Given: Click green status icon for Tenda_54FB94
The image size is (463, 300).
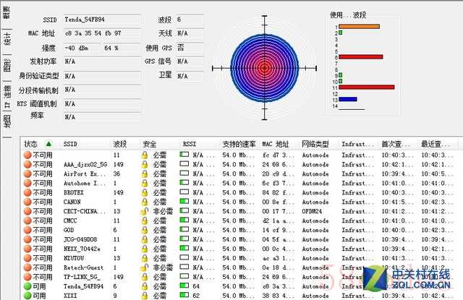Looking at the screenshot, I should pyautogui.click(x=27, y=286).
